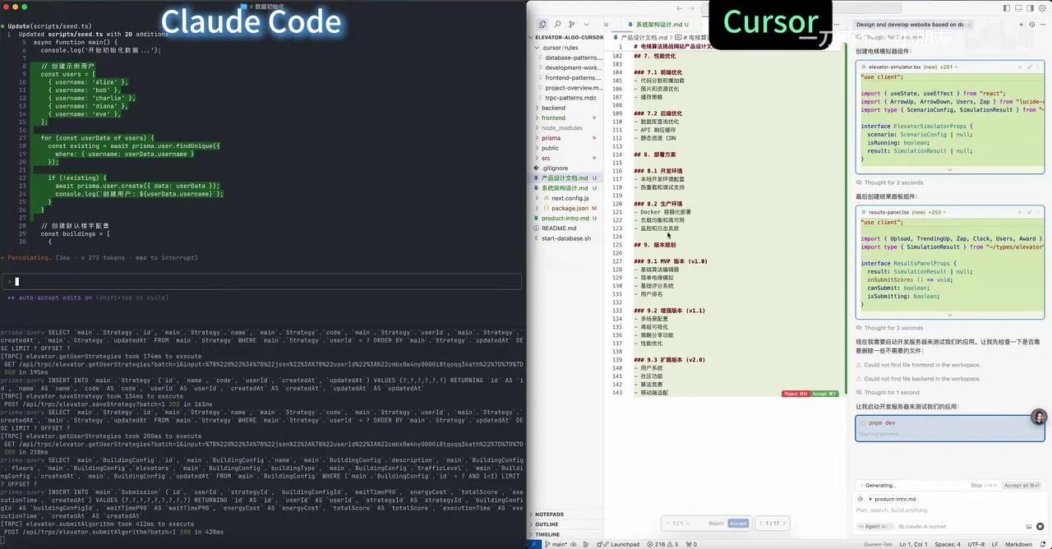Click the Claude Code prompt input box
The image size is (1052, 549).
click(263, 281)
